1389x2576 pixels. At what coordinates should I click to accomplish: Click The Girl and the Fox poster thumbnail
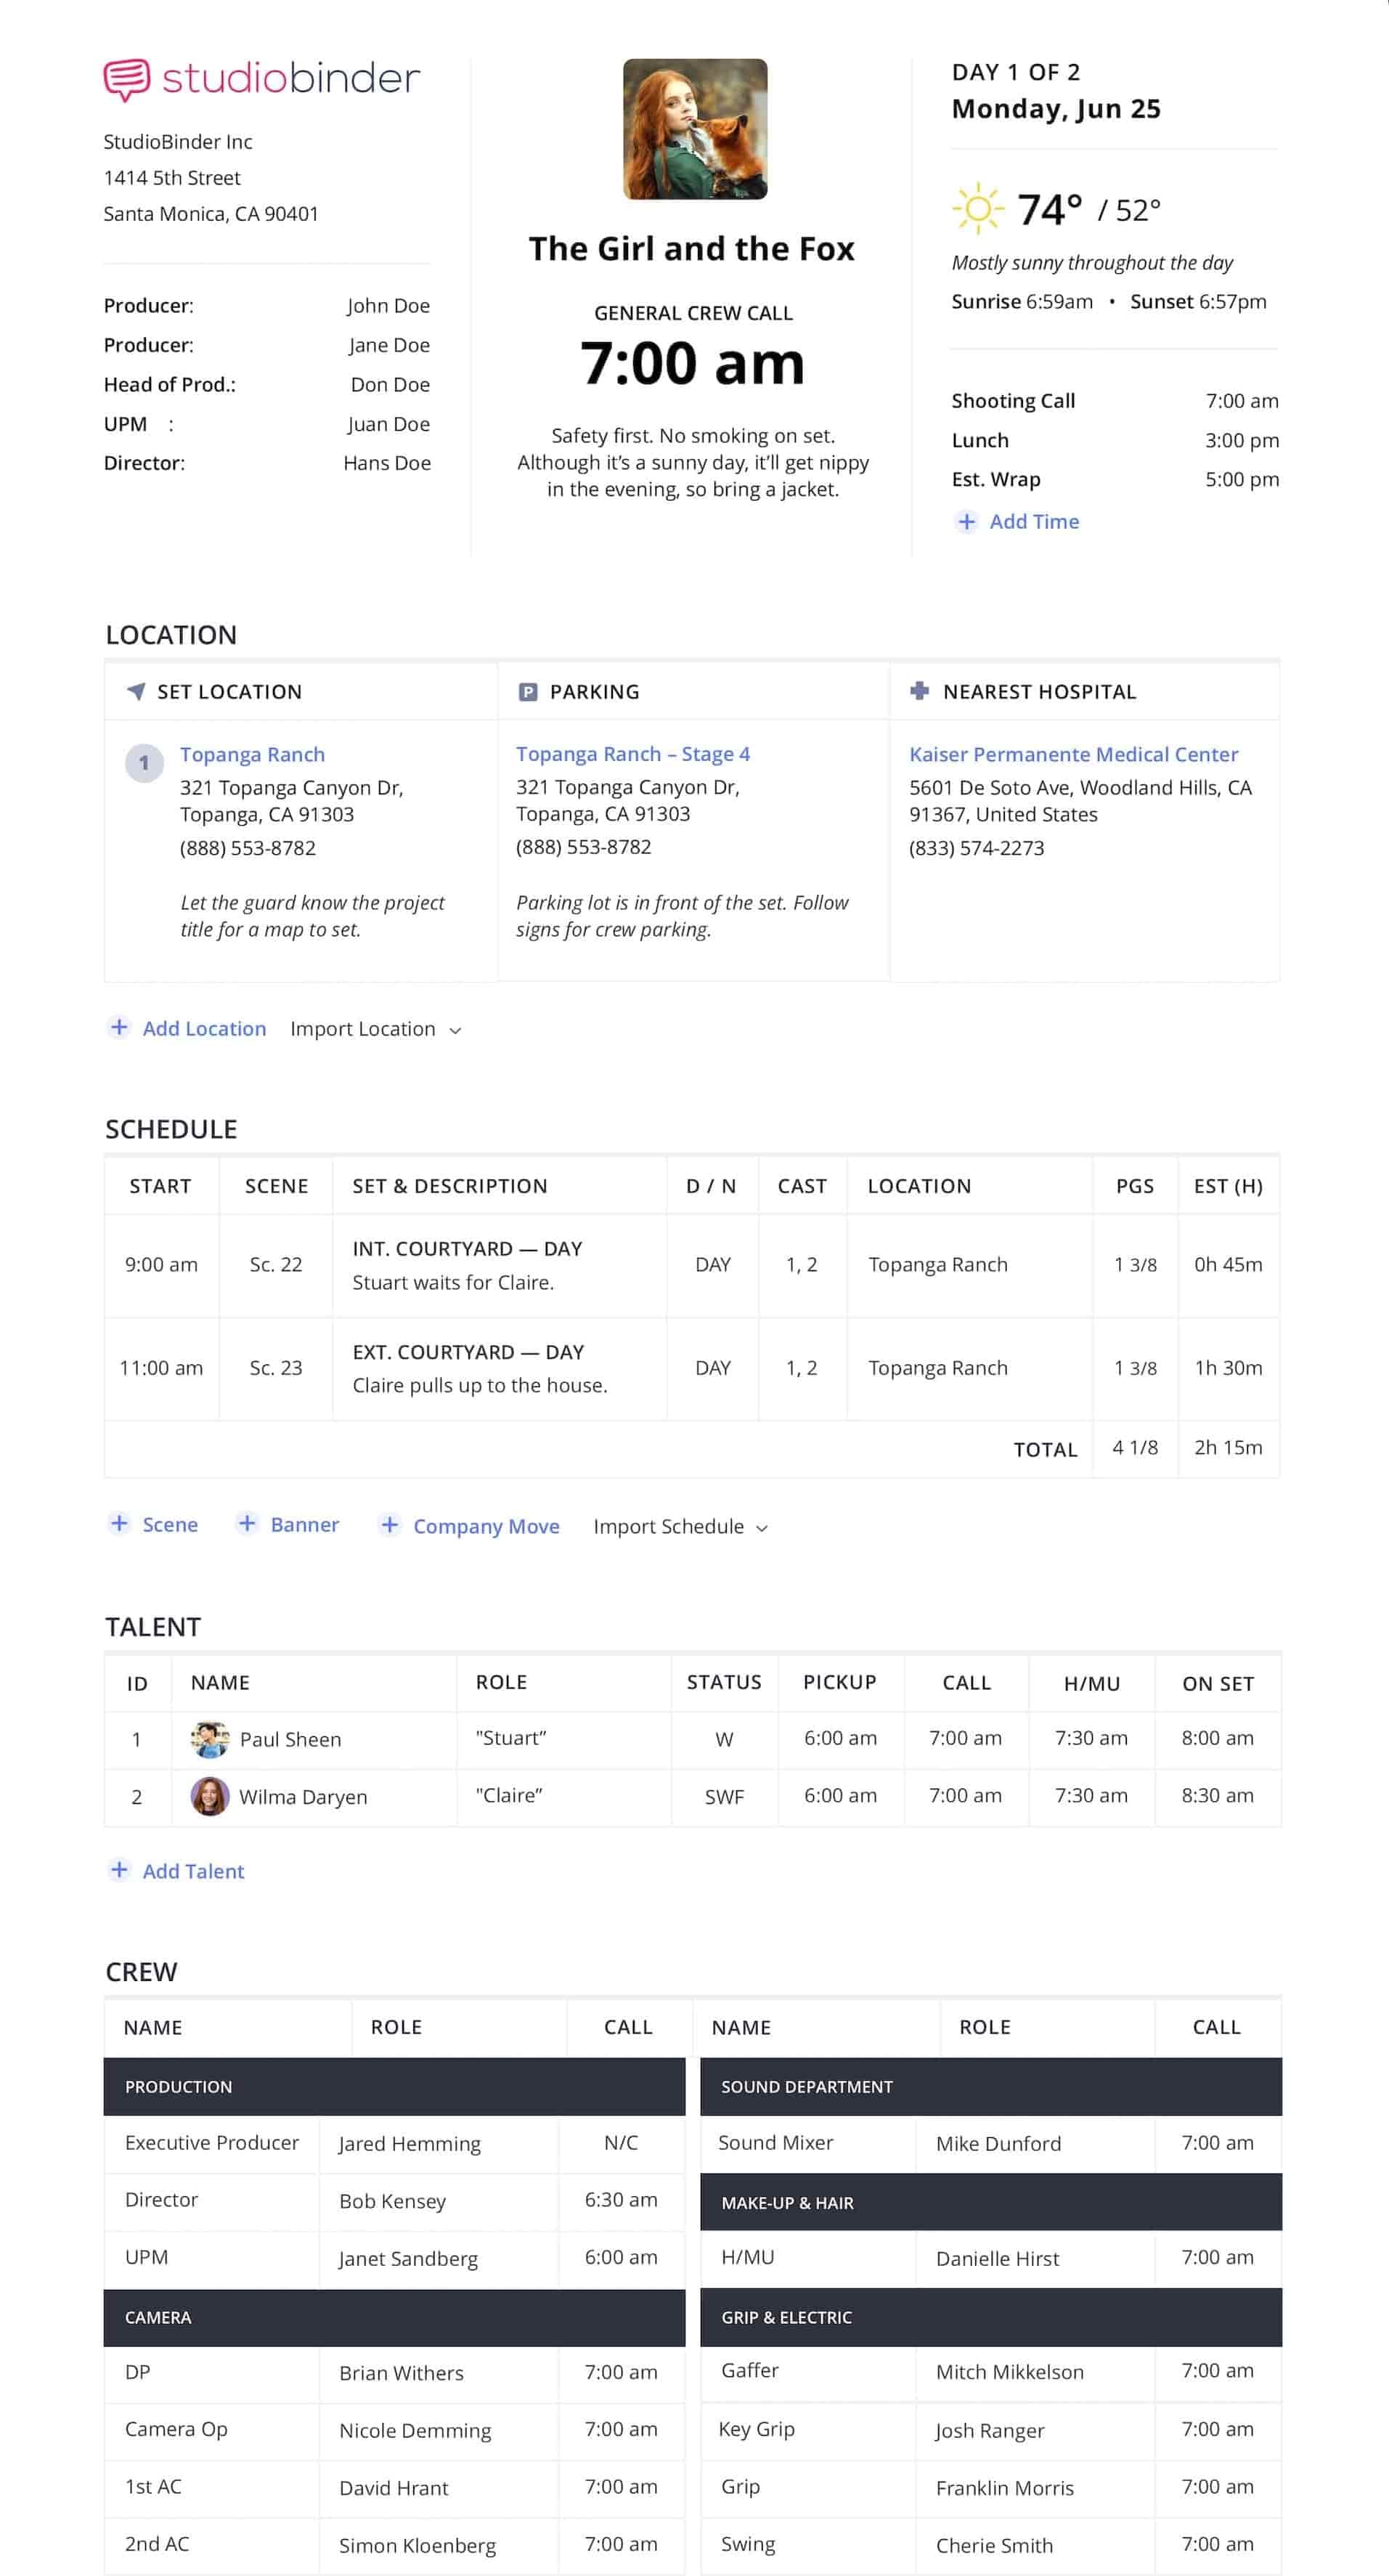(x=695, y=129)
